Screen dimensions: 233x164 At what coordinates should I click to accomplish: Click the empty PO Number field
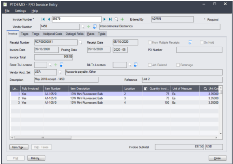[199, 50]
